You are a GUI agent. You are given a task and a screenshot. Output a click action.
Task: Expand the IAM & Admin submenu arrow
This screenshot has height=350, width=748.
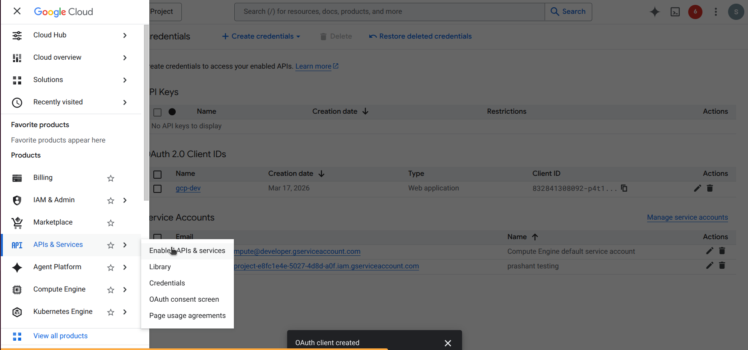click(125, 200)
